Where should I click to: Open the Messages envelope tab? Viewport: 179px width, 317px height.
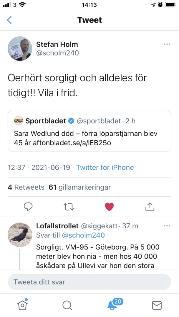tap(157, 305)
